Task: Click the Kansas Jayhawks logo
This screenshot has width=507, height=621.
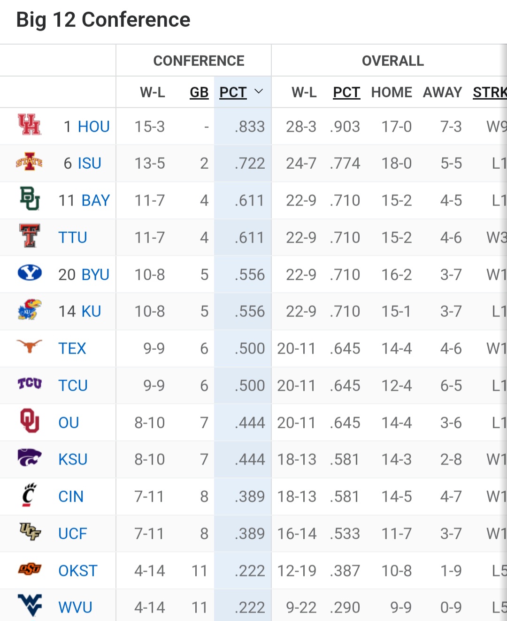Action: coord(29,310)
